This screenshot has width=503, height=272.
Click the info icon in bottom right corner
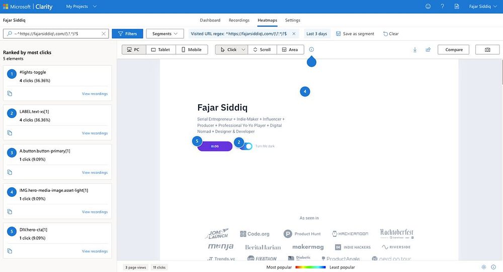tap(493, 267)
